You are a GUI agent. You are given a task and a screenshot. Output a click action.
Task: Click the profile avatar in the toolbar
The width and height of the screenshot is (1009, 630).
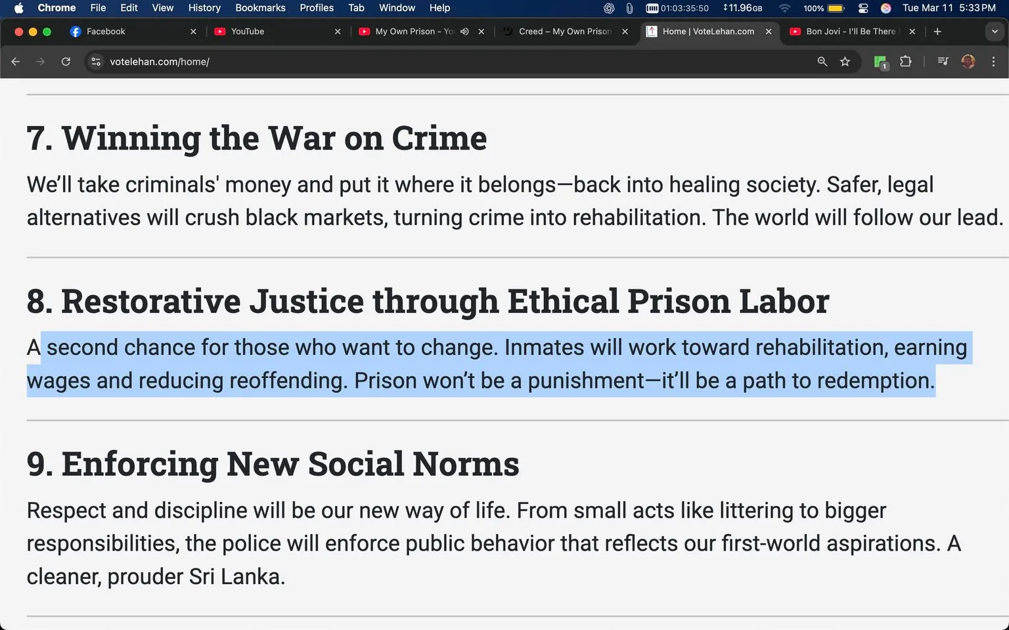tap(968, 62)
